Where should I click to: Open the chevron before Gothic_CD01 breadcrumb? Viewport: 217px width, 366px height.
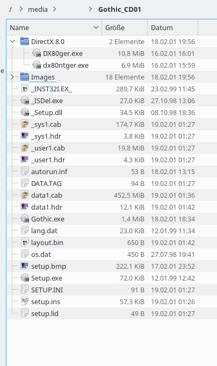click(90, 9)
